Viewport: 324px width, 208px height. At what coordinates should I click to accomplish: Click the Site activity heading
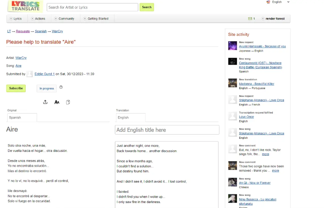[x=239, y=34]
